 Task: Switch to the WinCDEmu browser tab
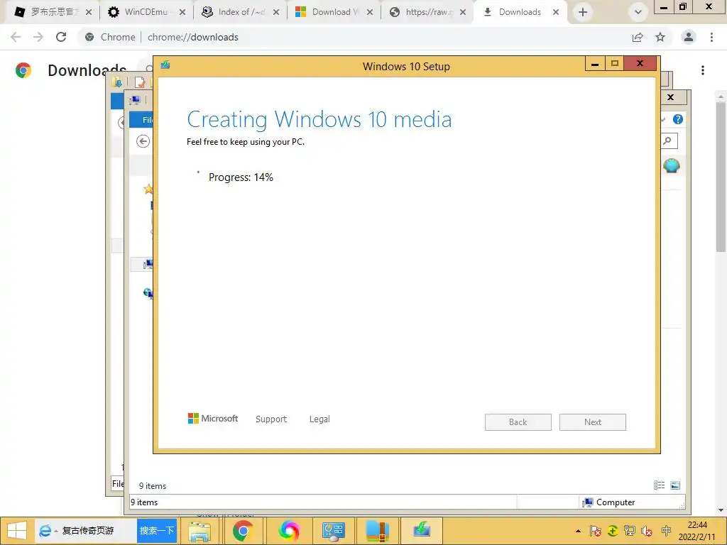click(146, 12)
